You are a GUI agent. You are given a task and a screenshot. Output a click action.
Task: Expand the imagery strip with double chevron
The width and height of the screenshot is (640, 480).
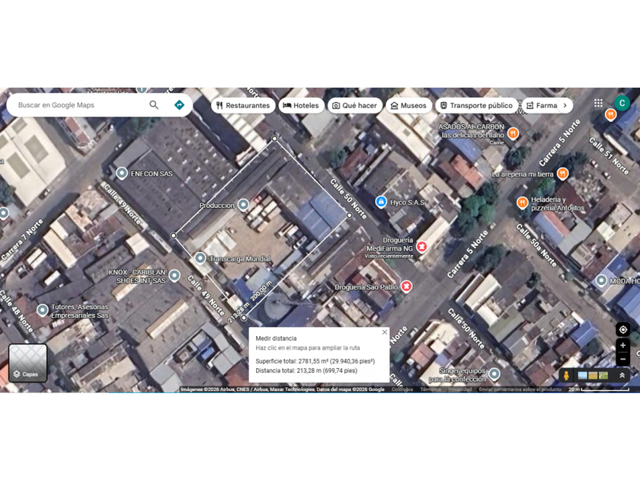(622, 376)
